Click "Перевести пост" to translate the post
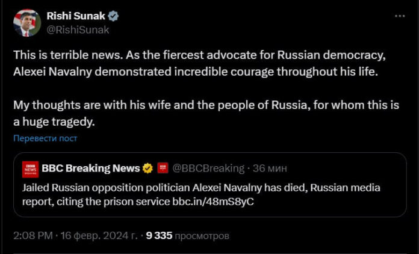Image resolution: width=419 pixels, height=254 pixels. pyautogui.click(x=45, y=138)
